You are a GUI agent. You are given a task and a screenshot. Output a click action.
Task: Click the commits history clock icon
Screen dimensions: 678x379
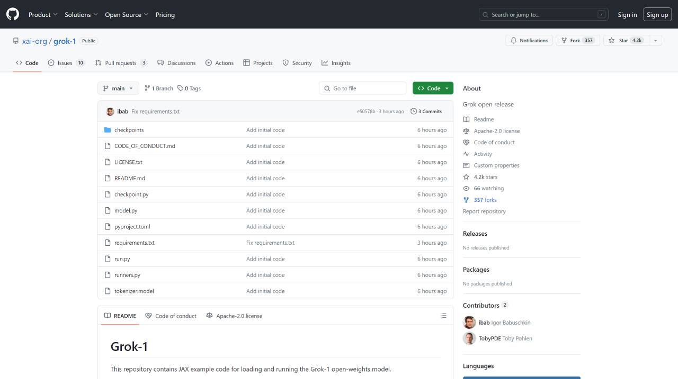click(x=414, y=112)
